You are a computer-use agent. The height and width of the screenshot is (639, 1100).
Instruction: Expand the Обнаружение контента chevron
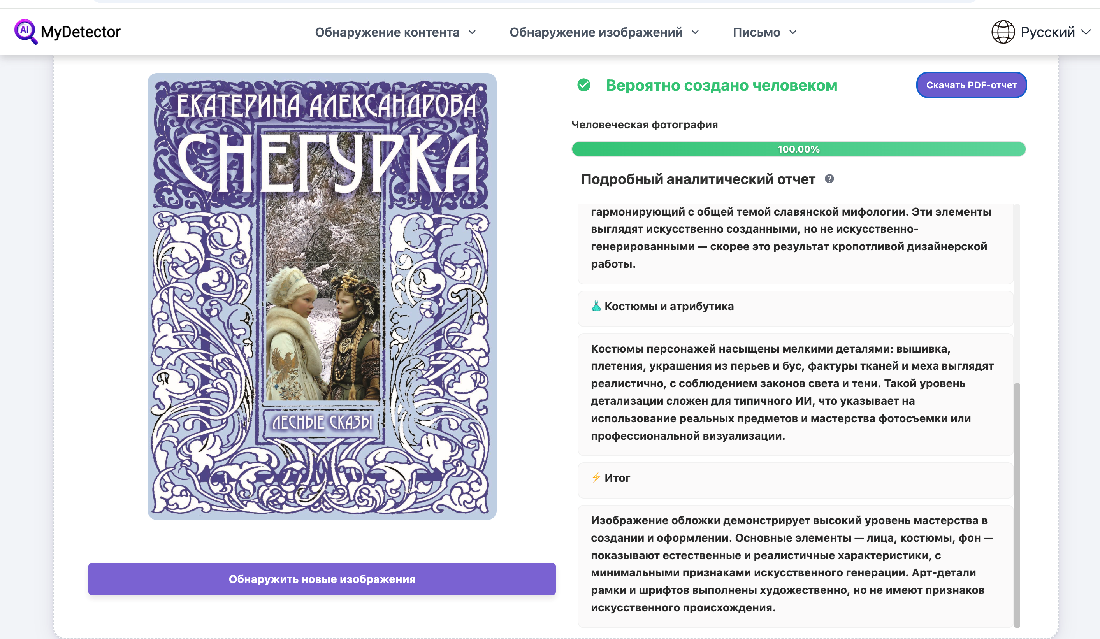[472, 32]
